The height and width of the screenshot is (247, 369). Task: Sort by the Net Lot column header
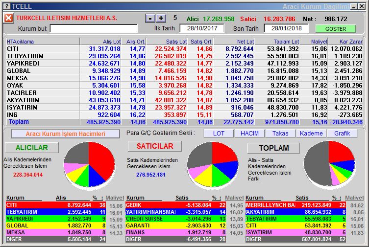click(234, 42)
